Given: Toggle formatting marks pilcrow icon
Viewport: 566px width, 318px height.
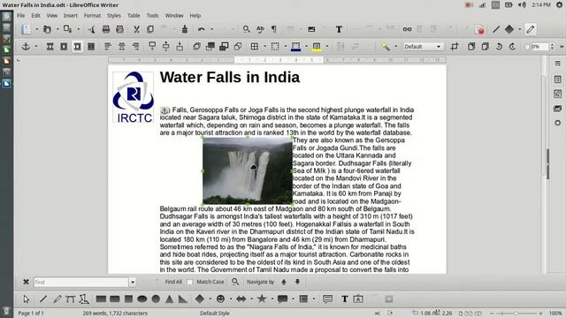Looking at the screenshot, I should click(x=274, y=29).
